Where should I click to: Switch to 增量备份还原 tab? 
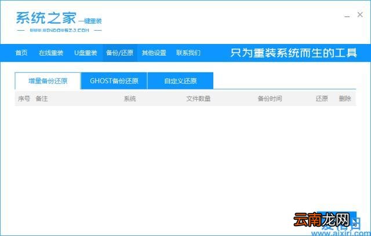(x=48, y=81)
